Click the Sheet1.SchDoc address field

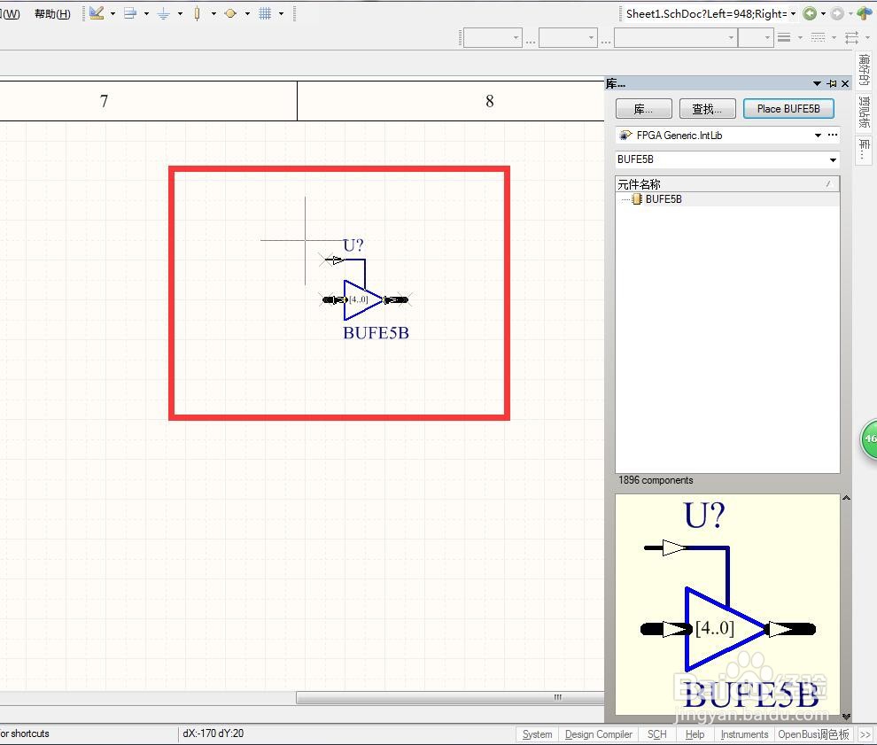(706, 13)
